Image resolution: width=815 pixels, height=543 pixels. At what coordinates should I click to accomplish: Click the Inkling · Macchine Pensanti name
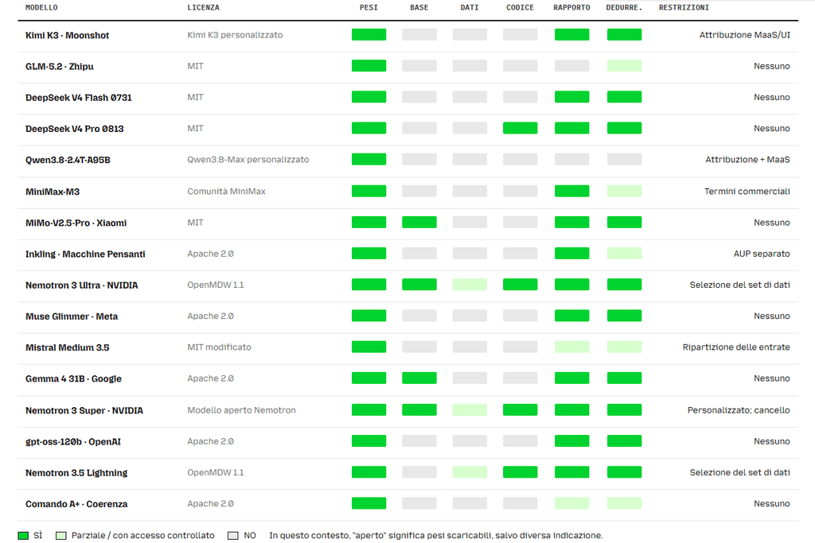click(x=85, y=254)
